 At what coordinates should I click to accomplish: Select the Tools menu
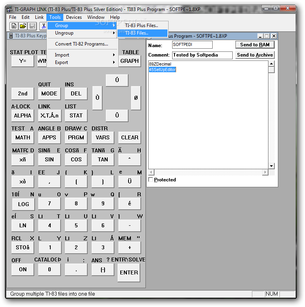(55, 17)
